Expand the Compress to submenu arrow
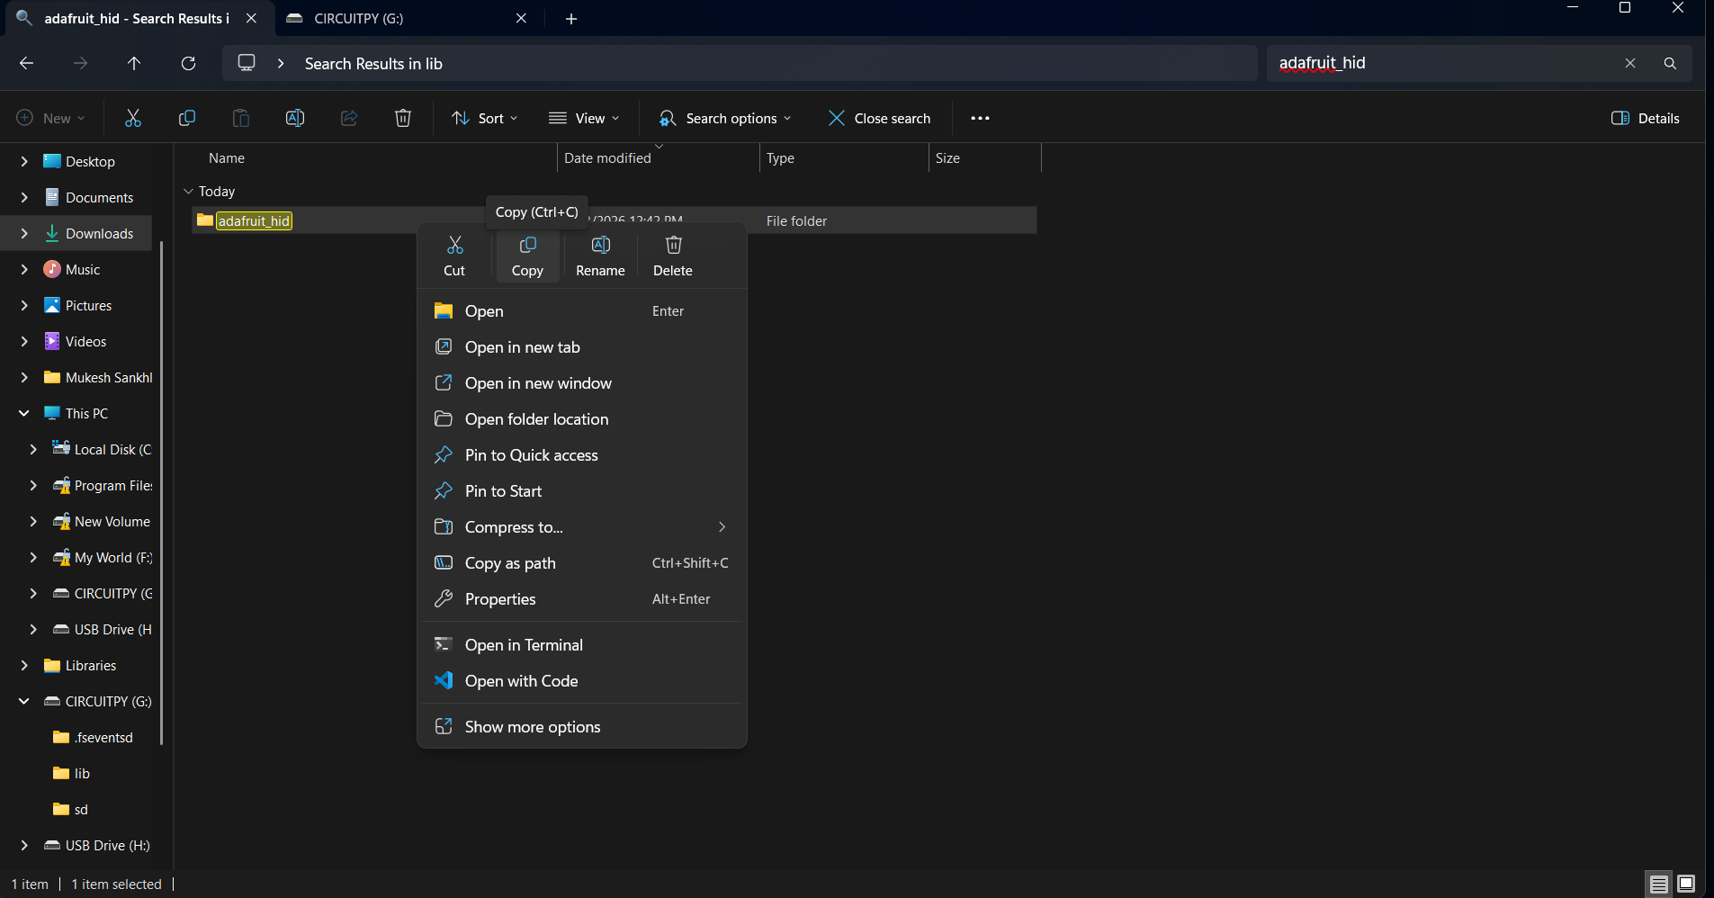This screenshot has width=1714, height=898. 722,526
